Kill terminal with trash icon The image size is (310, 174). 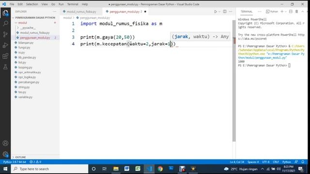[296, 12]
